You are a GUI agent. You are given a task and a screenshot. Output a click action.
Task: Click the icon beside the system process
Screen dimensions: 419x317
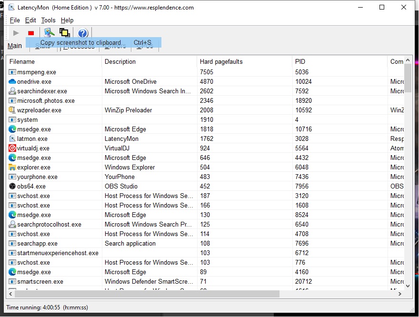pyautogui.click(x=12, y=119)
